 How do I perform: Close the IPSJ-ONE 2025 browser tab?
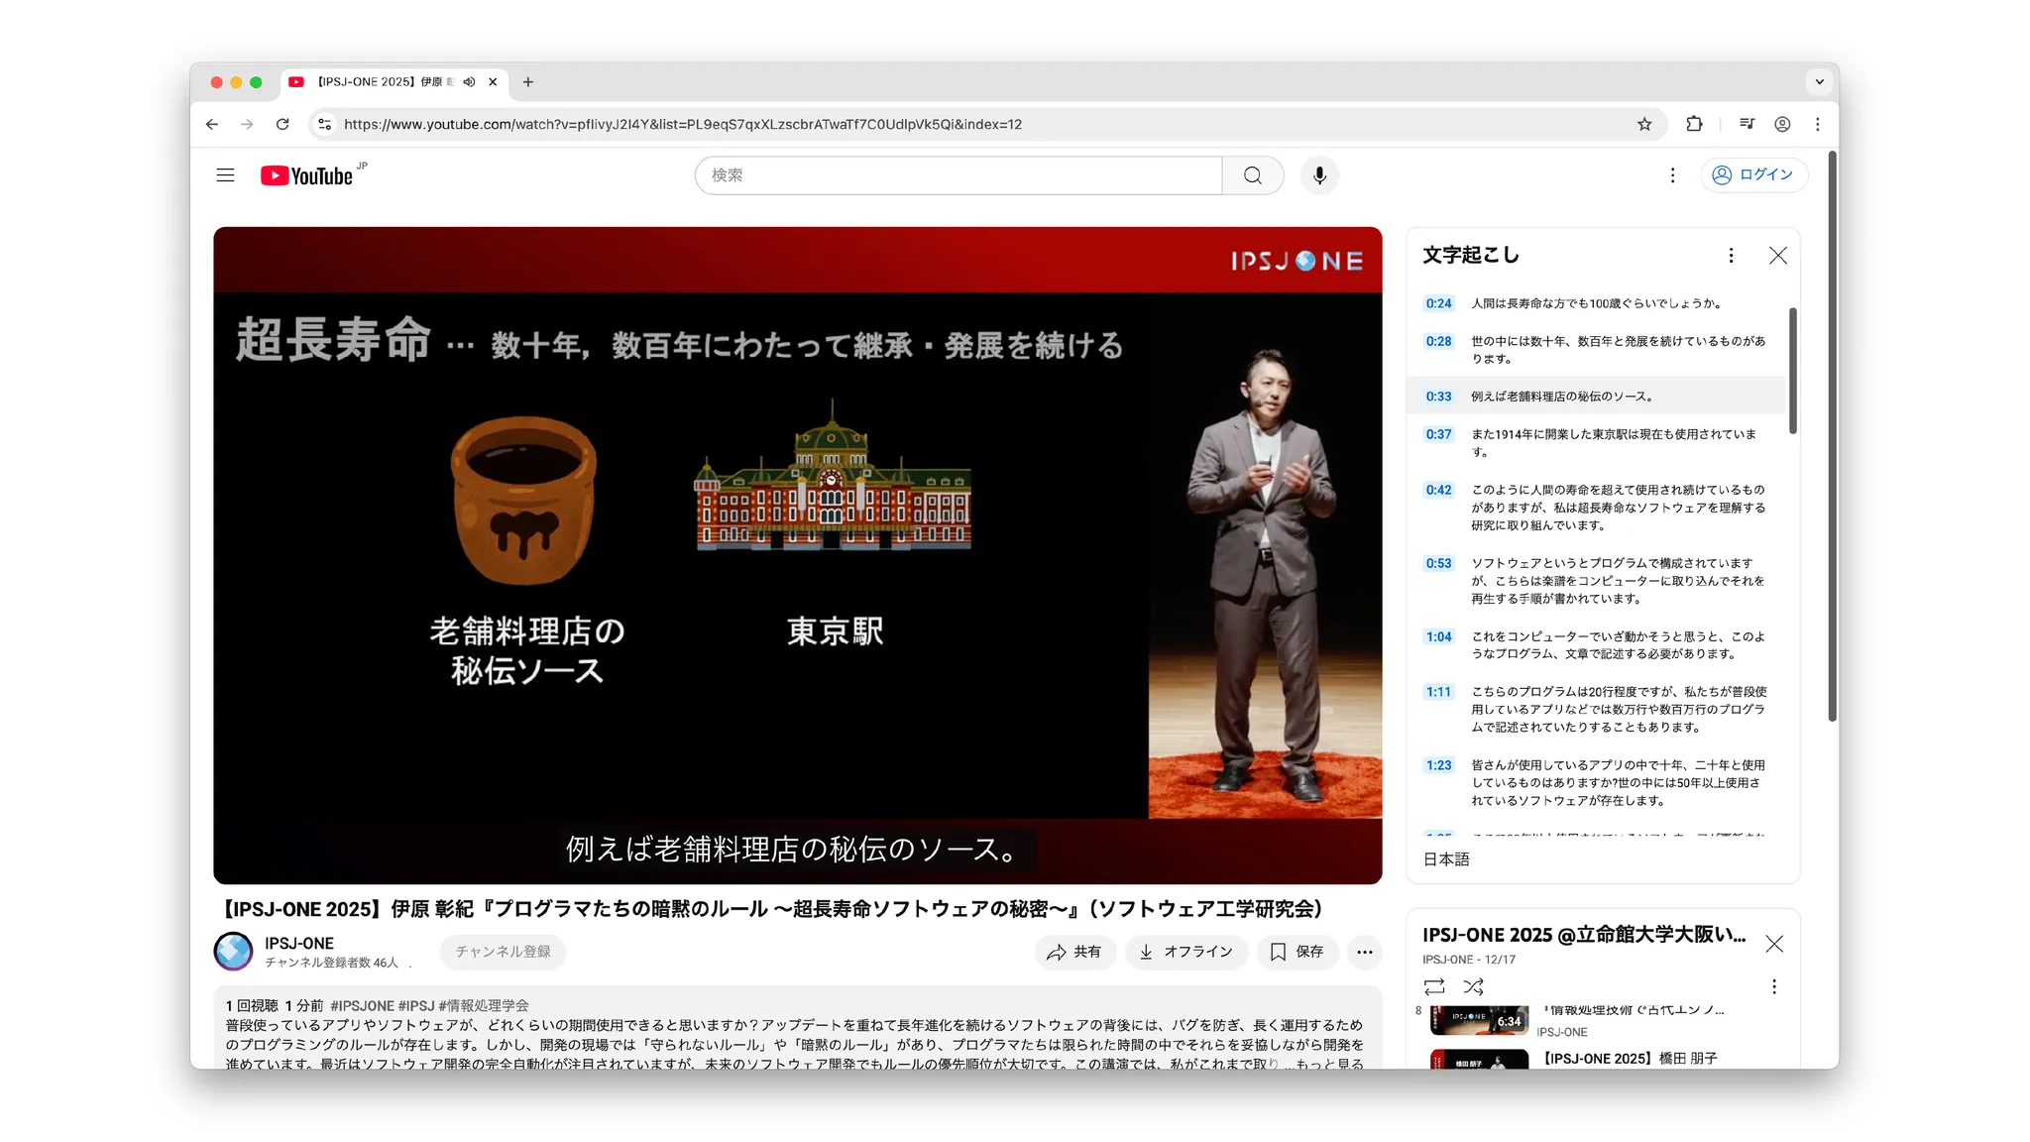click(493, 82)
